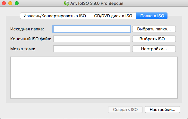This screenshot has width=188, height=119.
Task: Switch to the Извлечь/Конвертировать в ISO tab
Action: (x=55, y=16)
